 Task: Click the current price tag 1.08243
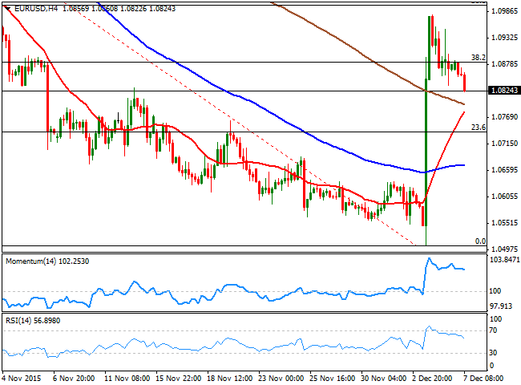pos(503,91)
